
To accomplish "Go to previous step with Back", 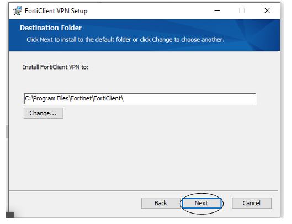I will pyautogui.click(x=161, y=203).
